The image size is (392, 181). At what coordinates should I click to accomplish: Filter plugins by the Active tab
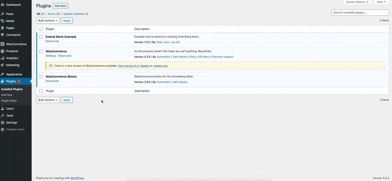pyautogui.click(x=51, y=14)
